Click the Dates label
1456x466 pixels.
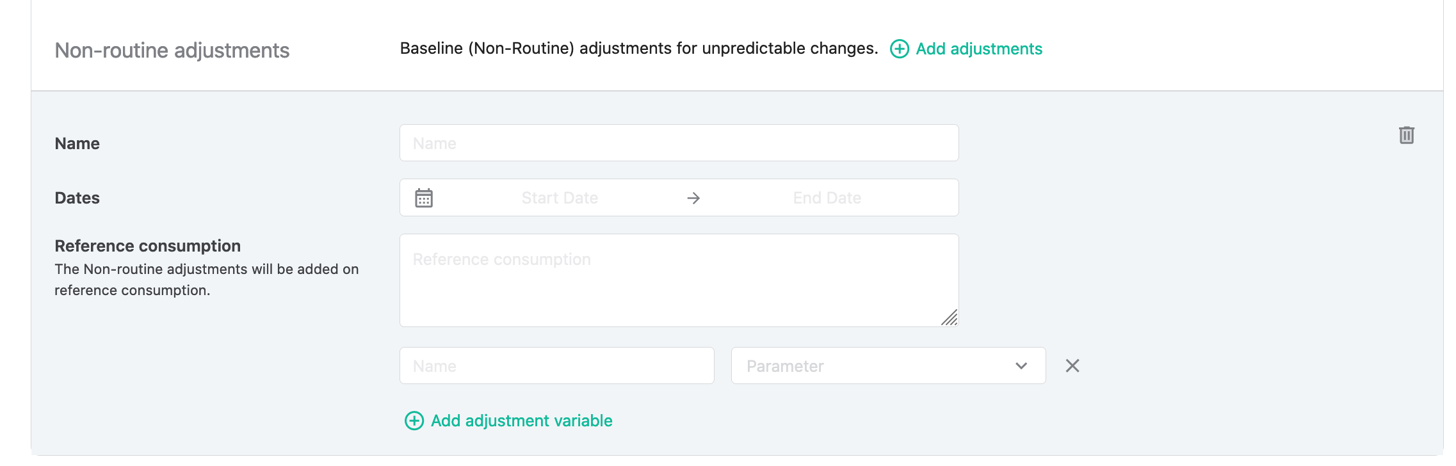[77, 198]
